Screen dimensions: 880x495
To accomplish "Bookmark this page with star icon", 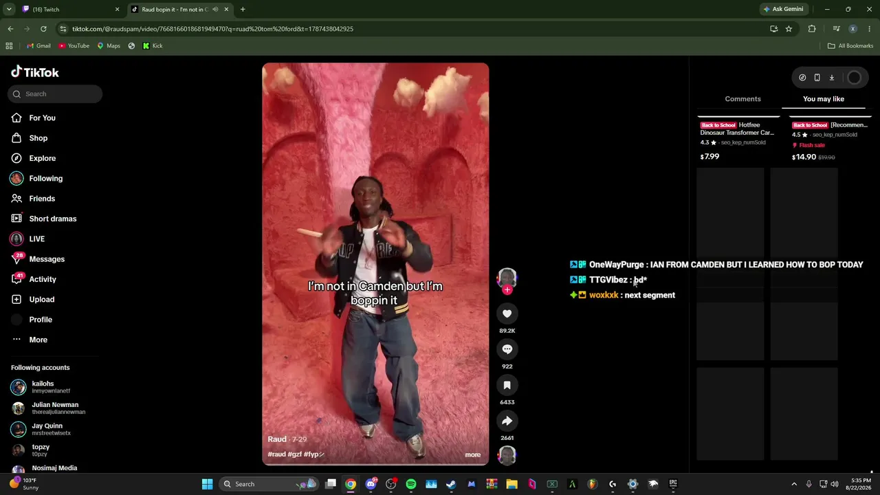I will pos(789,29).
